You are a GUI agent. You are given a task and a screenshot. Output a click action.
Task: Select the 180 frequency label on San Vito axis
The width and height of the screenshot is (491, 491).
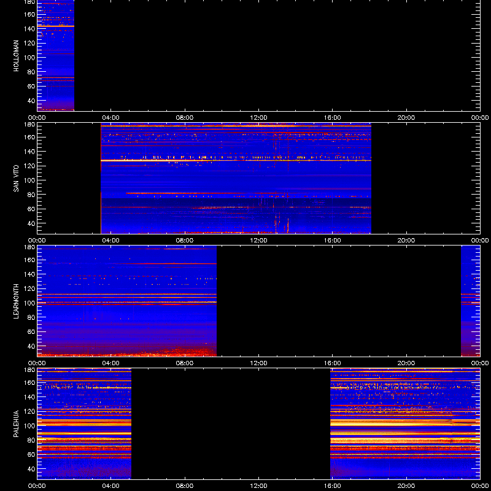pos(29,125)
